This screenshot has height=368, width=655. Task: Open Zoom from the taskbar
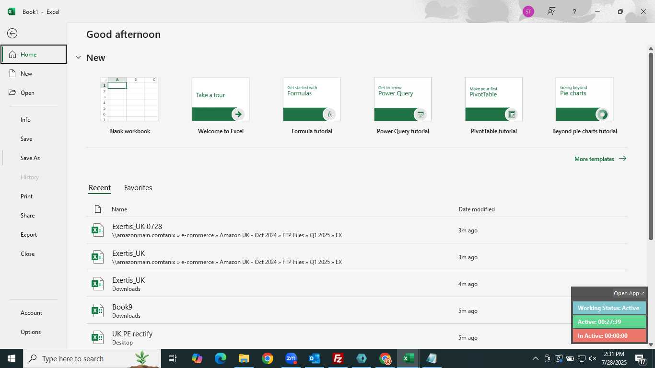tap(291, 358)
